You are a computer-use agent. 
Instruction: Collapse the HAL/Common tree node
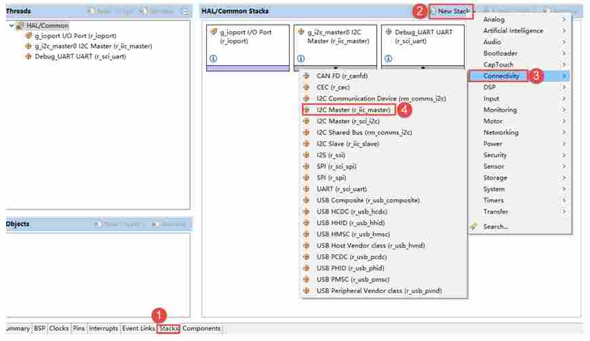[12, 26]
